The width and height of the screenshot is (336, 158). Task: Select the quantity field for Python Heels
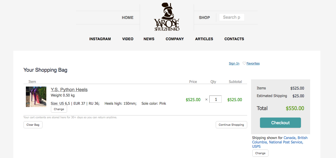[x=215, y=99]
